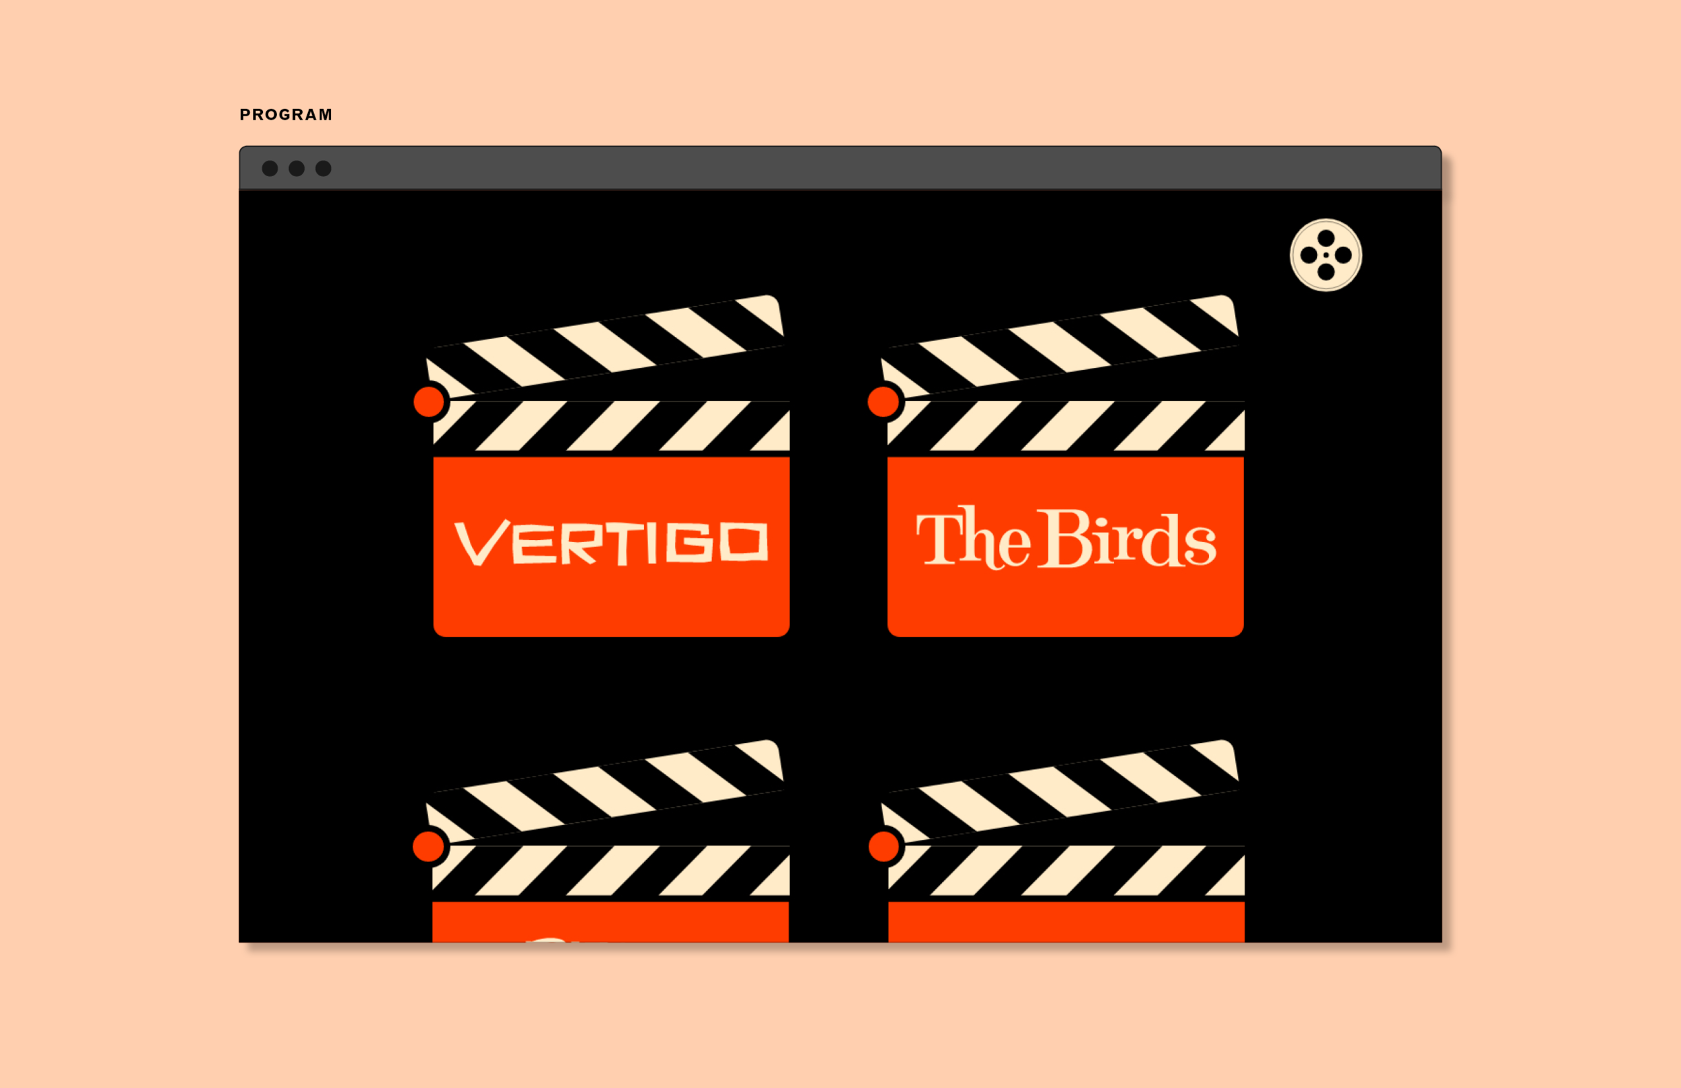Click the red hinge circle on The Birds clapperboard
The image size is (1681, 1088).
click(x=883, y=401)
